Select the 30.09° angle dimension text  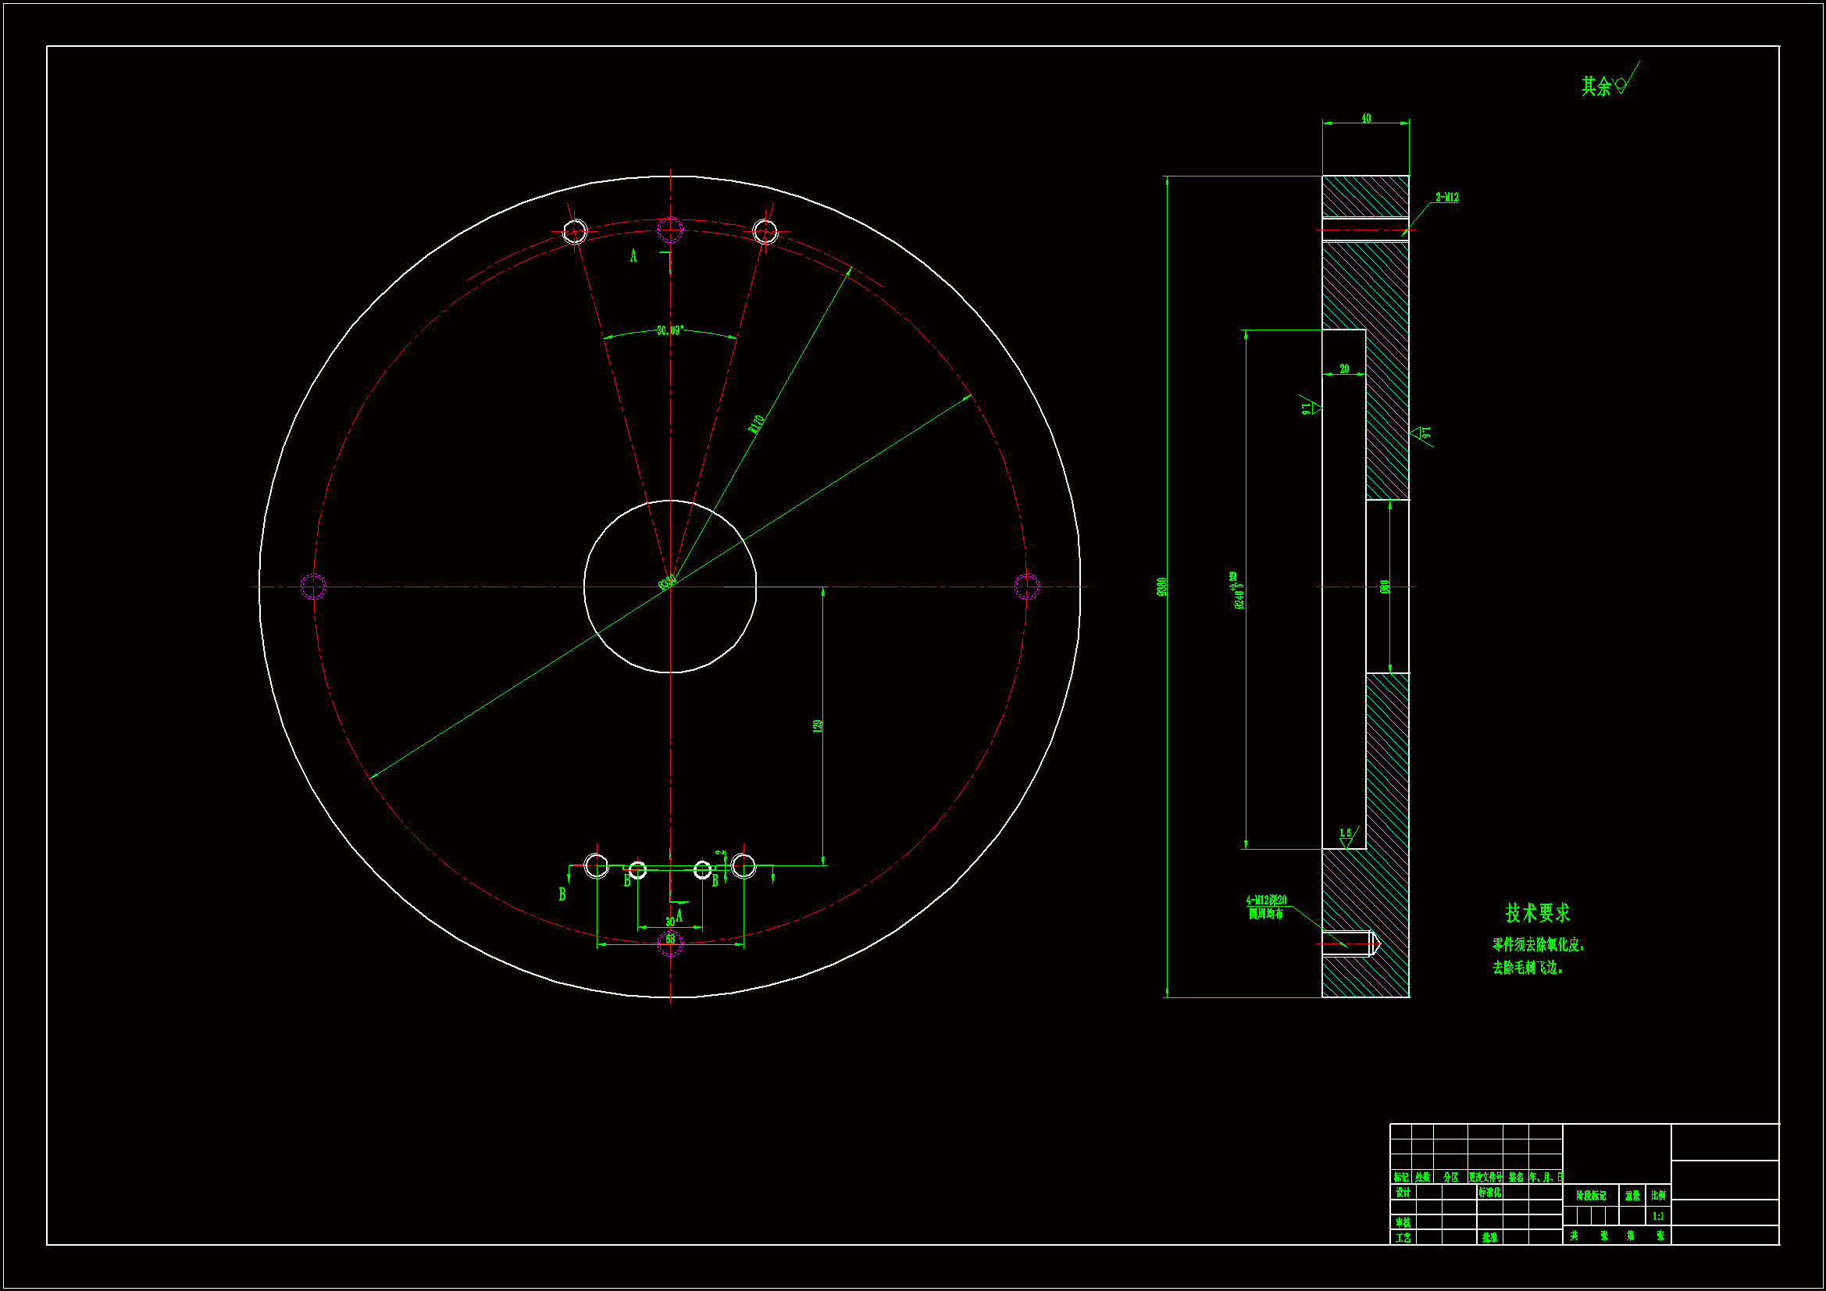pos(669,330)
